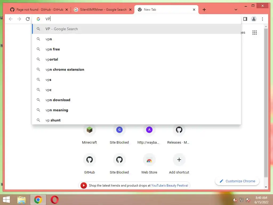The width and height of the screenshot is (273, 205).
Task: Open the Windows Start button
Action: pyautogui.click(x=6, y=200)
